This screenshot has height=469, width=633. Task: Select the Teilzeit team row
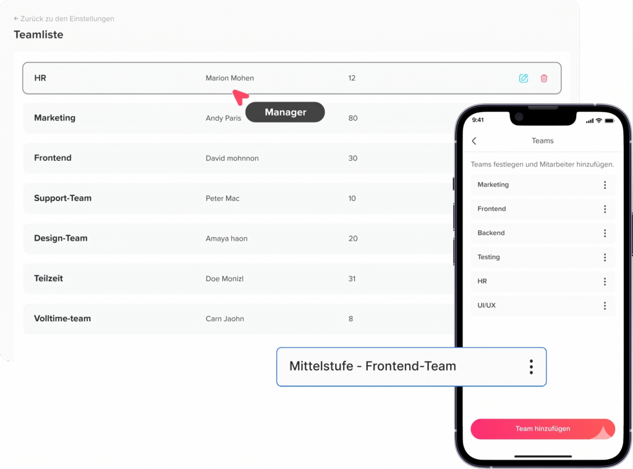(x=48, y=279)
